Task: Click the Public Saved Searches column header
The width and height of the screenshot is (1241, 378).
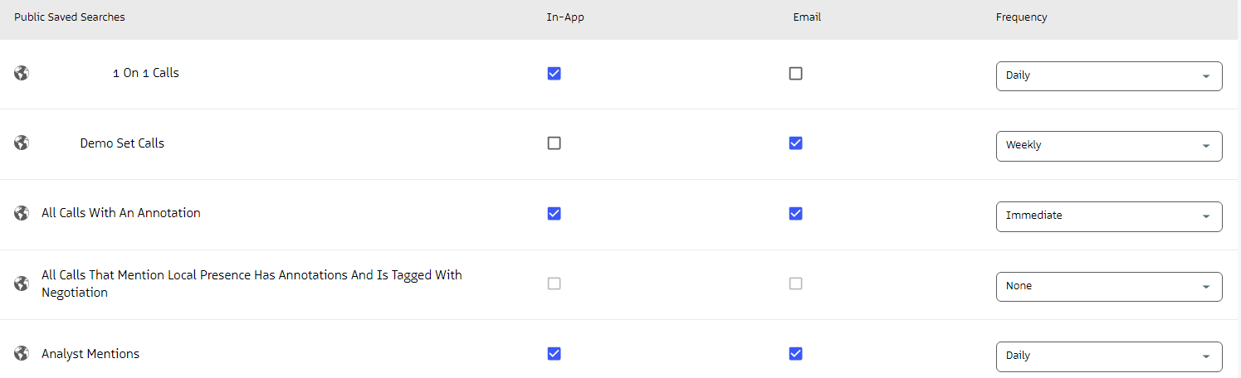Action: pos(70,17)
